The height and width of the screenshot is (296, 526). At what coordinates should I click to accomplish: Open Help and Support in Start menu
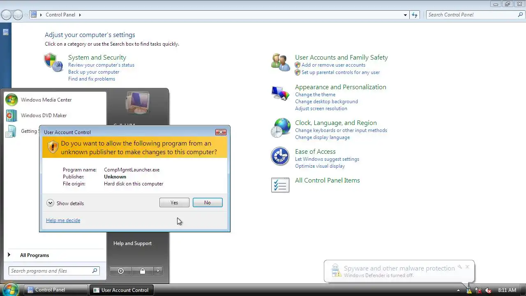click(x=132, y=243)
